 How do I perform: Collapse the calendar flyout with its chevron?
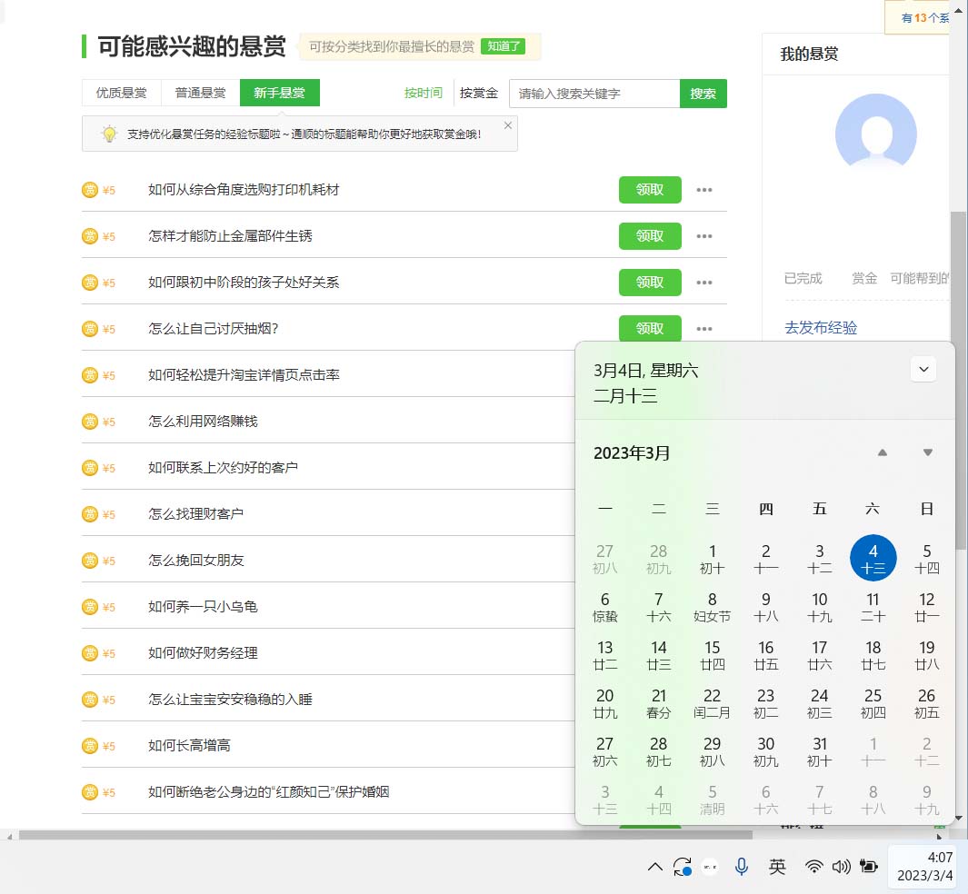[923, 369]
